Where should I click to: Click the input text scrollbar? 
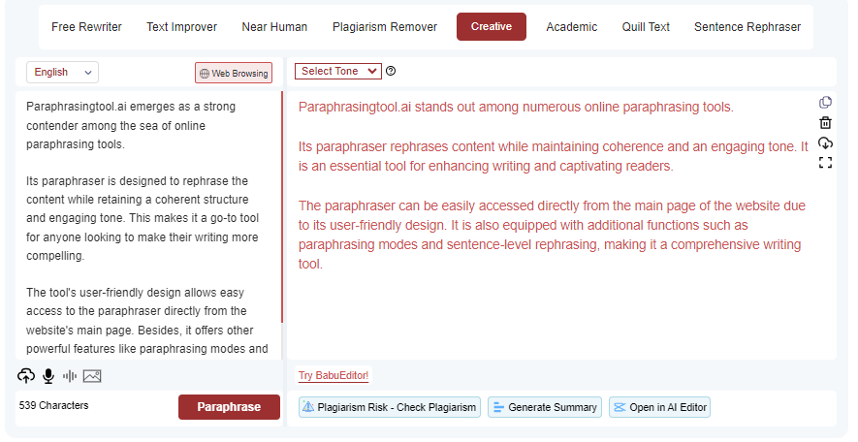point(282,207)
